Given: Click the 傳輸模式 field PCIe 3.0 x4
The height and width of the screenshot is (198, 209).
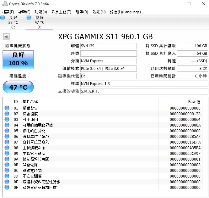Looking at the screenshot, I should coord(109,69).
